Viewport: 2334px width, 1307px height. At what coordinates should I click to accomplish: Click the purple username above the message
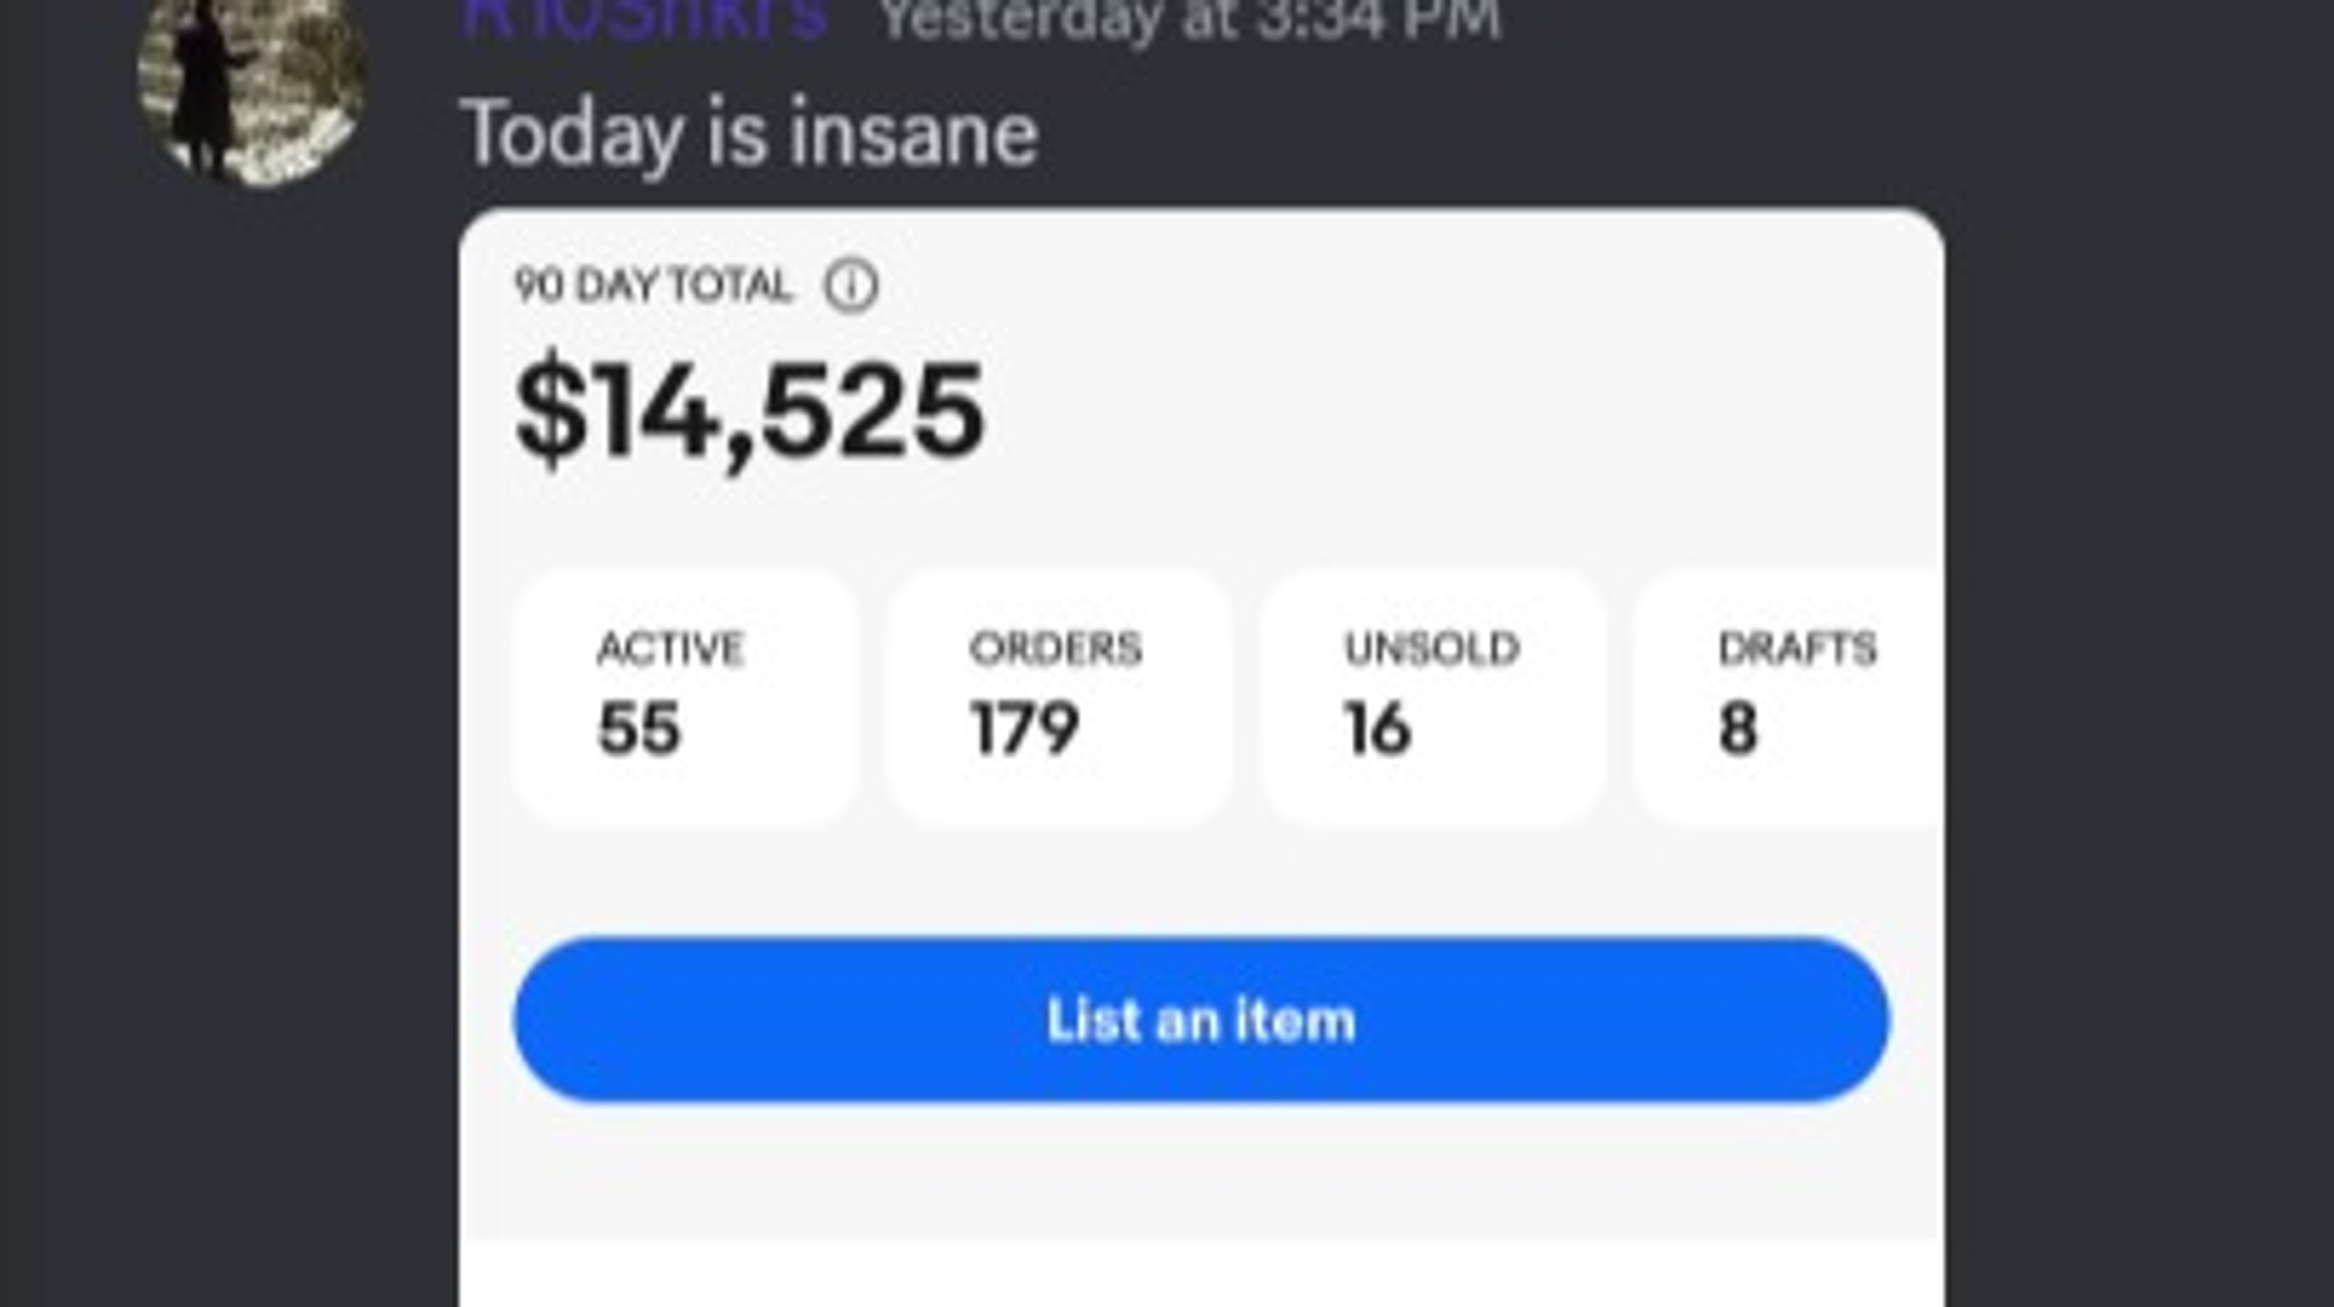tap(644, 16)
